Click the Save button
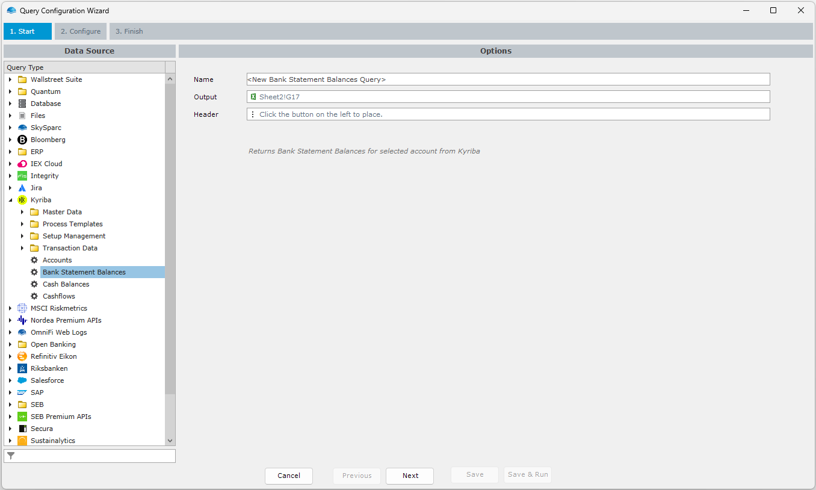Screen dimensions: 816x490 click(475, 475)
